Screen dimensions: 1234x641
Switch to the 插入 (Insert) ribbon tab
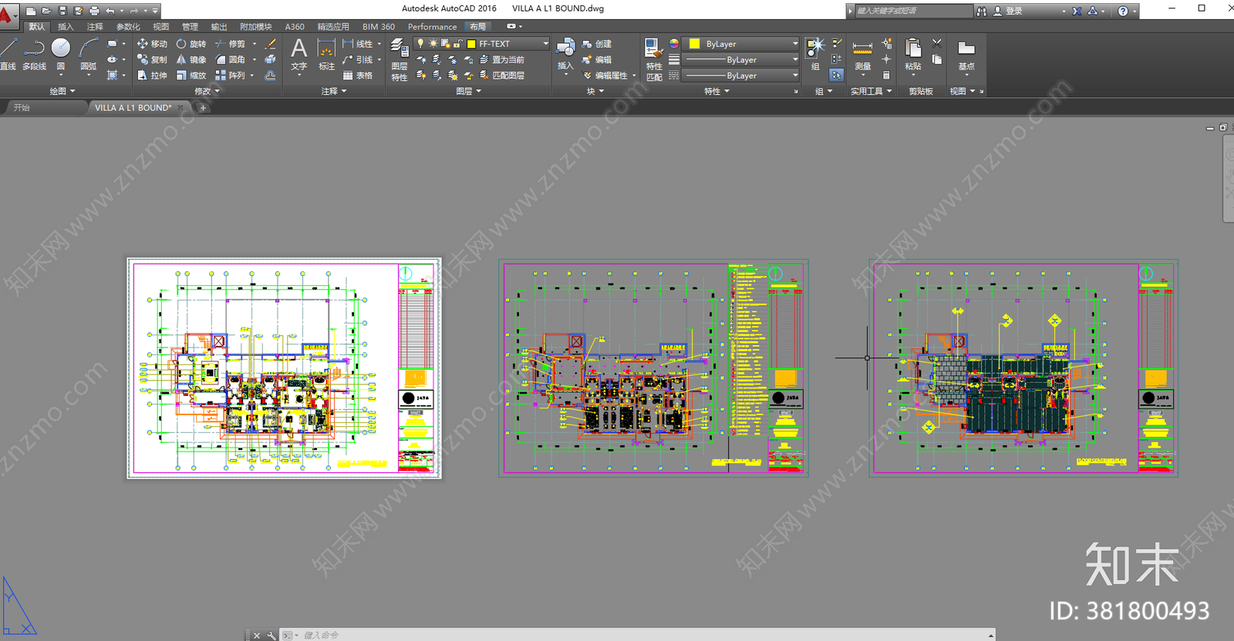pyautogui.click(x=66, y=27)
